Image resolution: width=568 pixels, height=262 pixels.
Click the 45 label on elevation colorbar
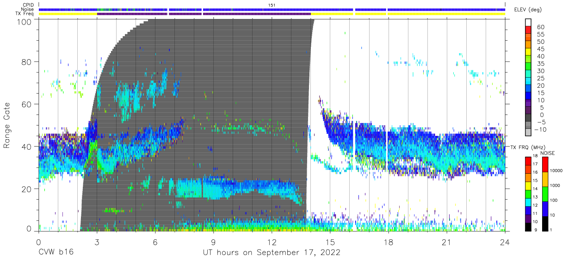click(x=540, y=49)
